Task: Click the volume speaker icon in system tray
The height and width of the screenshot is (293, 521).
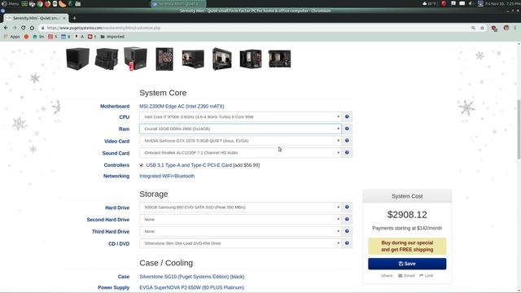Action: point(471,3)
